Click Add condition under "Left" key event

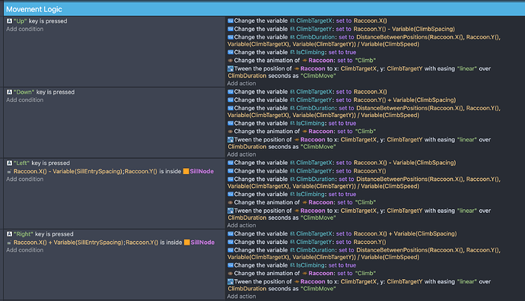[x=25, y=179]
